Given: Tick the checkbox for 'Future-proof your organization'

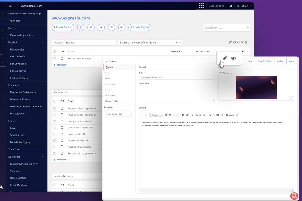Looking at the screenshot, I should (55, 108).
